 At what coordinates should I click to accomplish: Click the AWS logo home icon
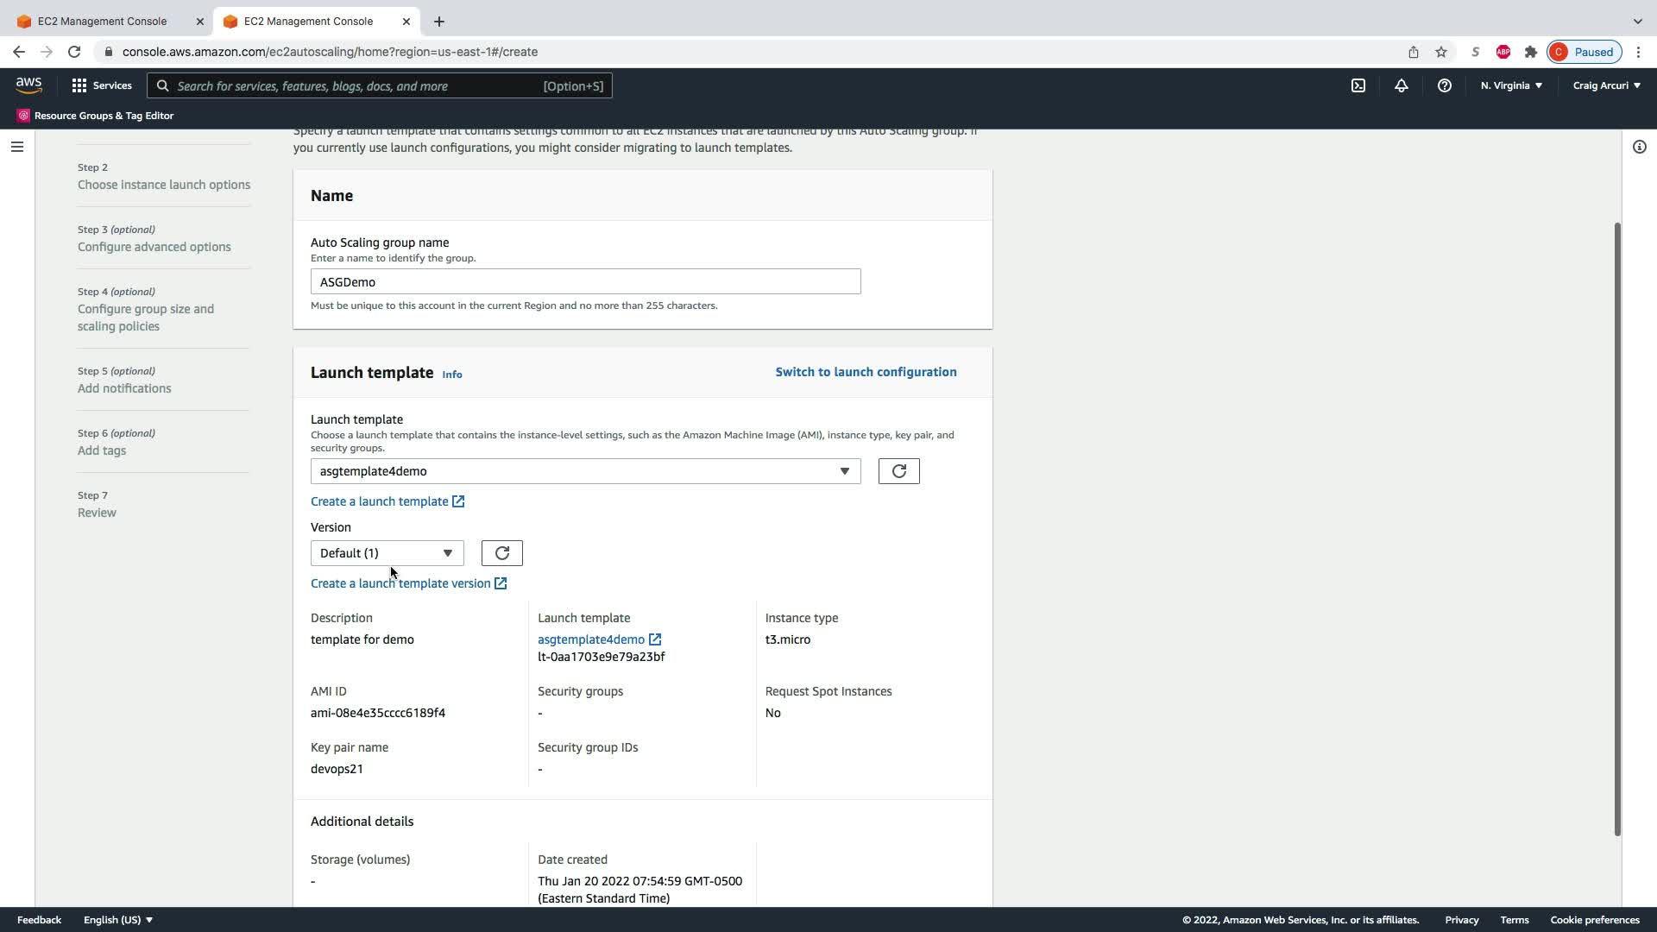pos(28,85)
